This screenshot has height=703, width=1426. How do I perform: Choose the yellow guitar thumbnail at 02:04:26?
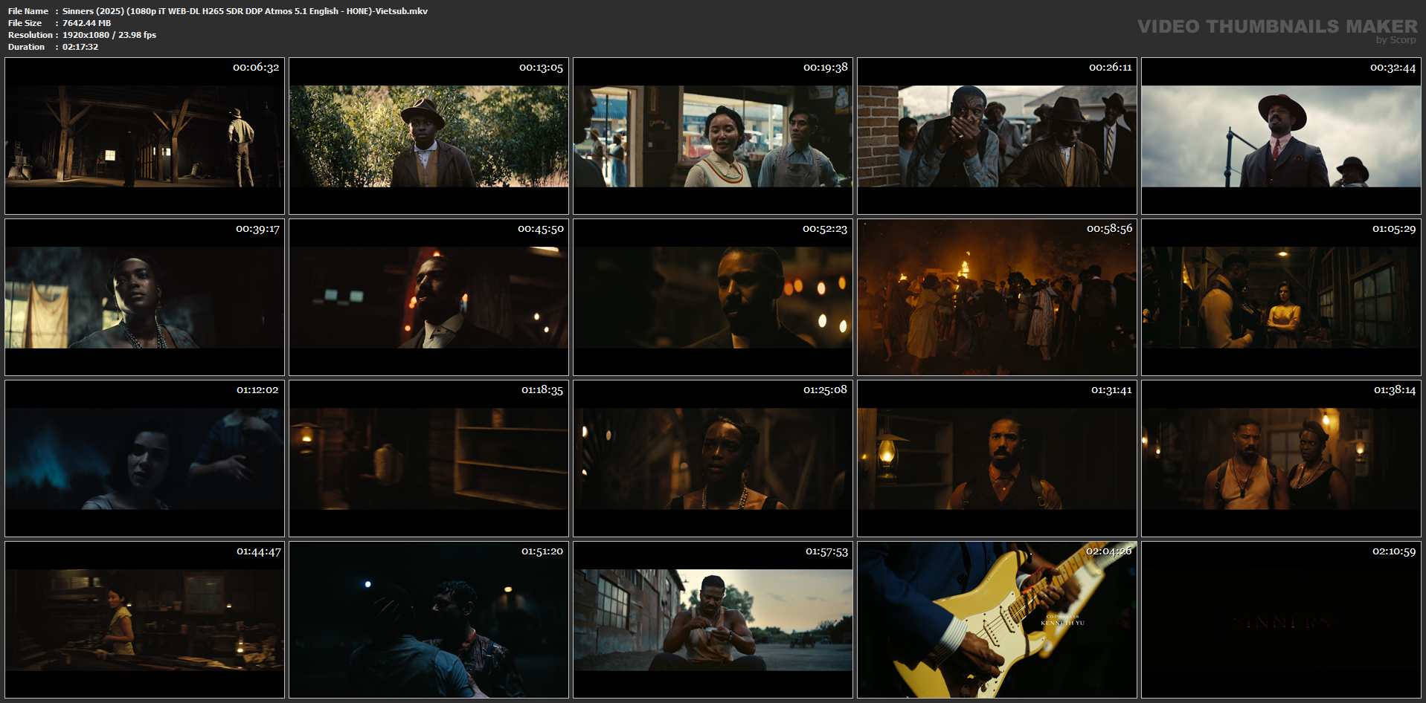(x=997, y=620)
